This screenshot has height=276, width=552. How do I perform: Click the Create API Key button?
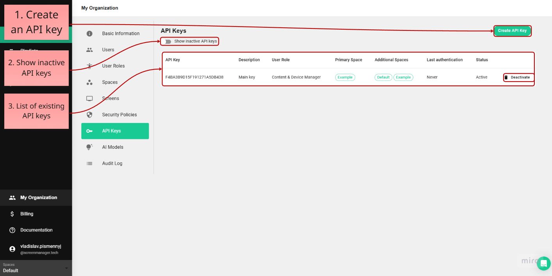[512, 31]
